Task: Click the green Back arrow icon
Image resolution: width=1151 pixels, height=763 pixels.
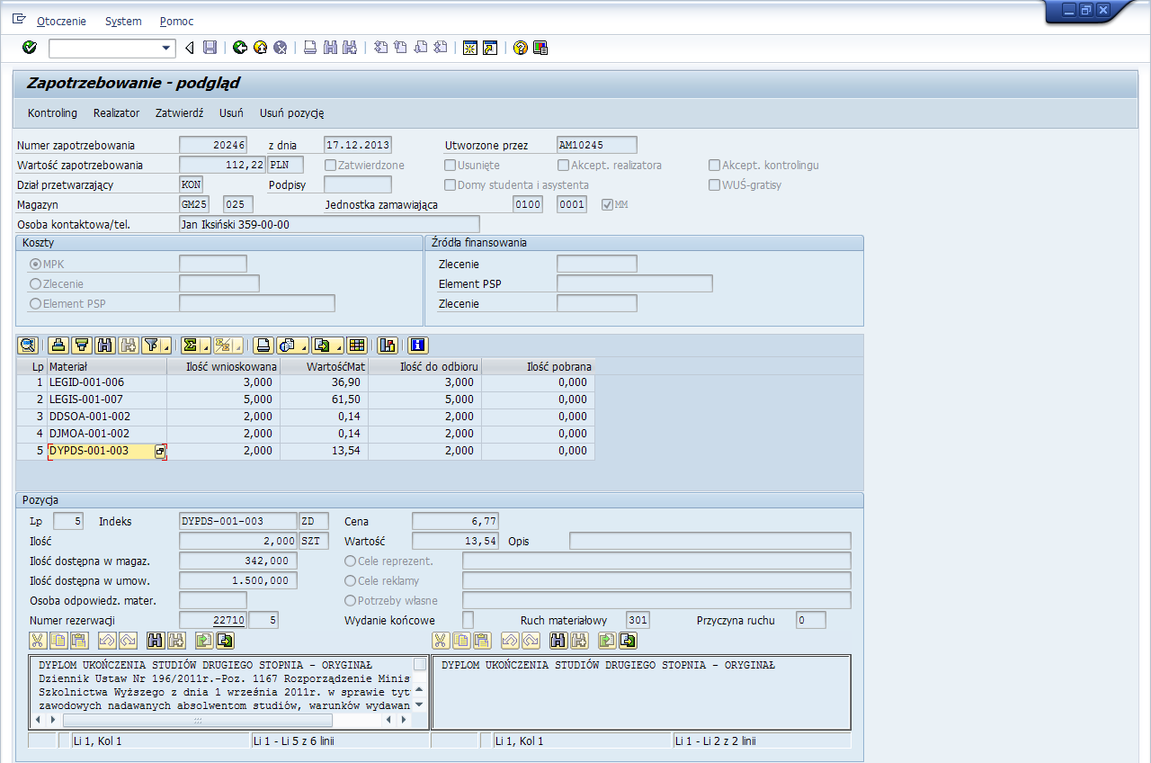Action: tap(240, 48)
